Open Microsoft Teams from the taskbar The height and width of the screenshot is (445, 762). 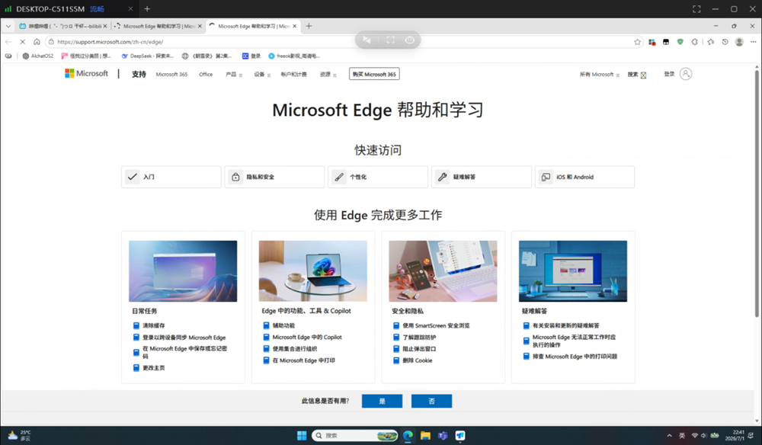443,435
